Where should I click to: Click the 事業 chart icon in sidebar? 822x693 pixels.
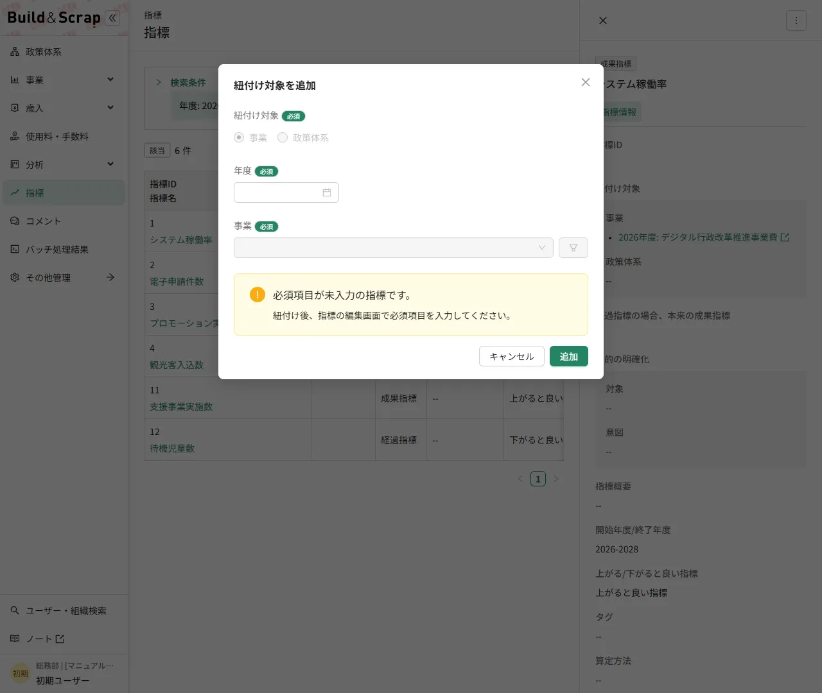(x=15, y=80)
